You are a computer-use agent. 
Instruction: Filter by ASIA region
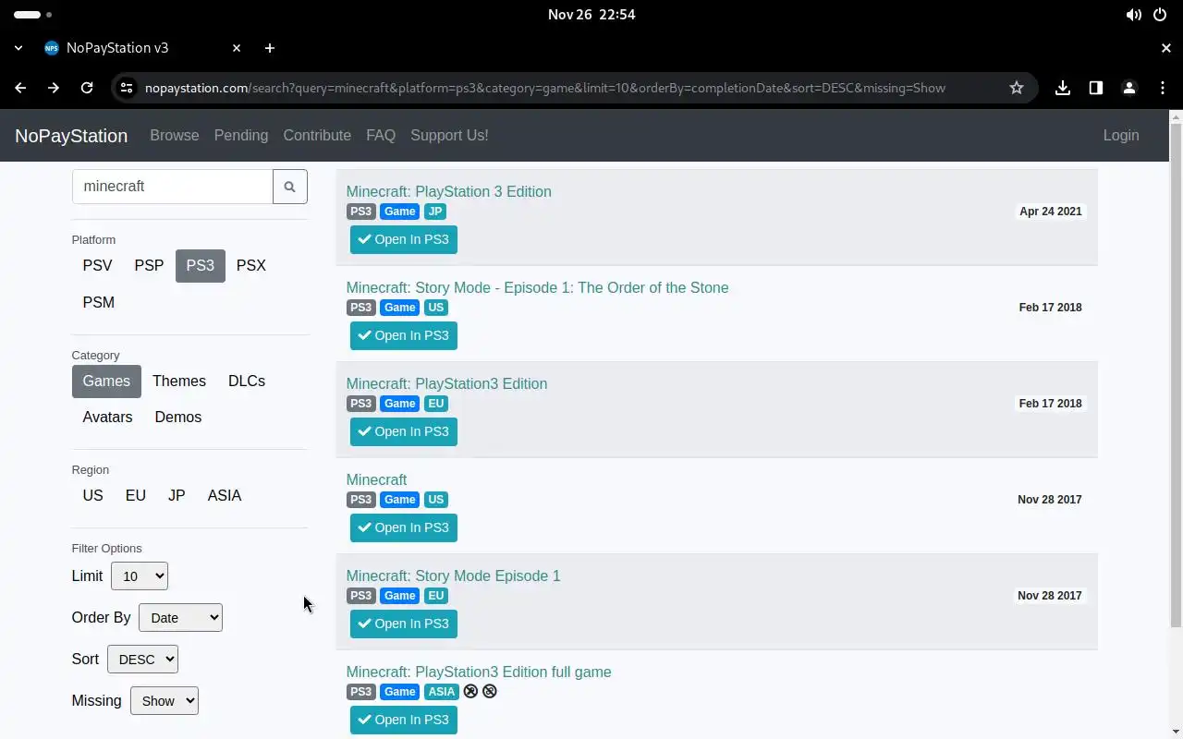tap(225, 495)
